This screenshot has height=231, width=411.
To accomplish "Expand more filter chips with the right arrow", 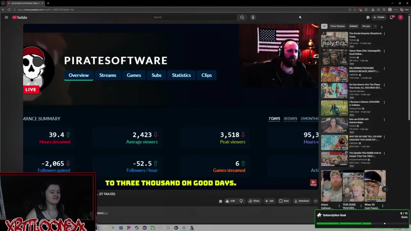I will pos(381,27).
